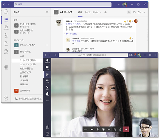Select Teams icon in the back window sidebar
This screenshot has height=139, width=160.
coord(6,20)
